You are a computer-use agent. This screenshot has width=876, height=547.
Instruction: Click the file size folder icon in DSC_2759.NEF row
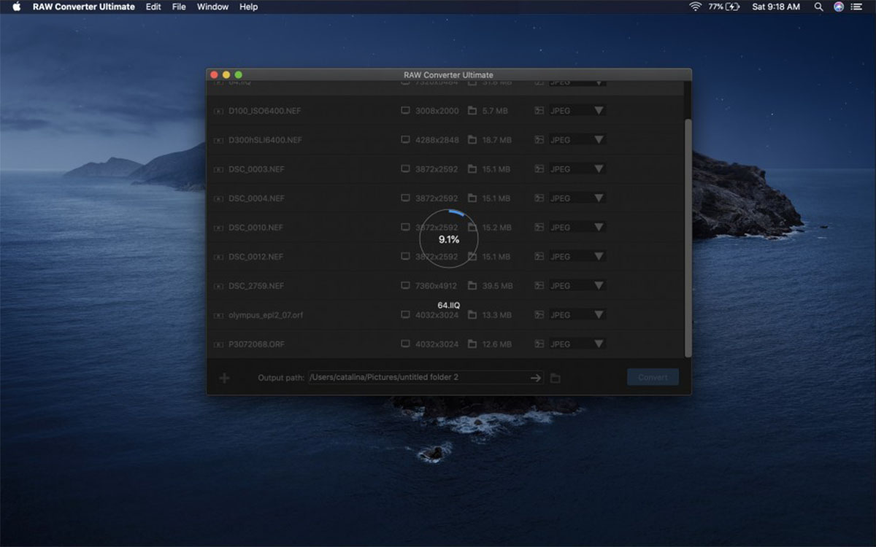point(472,285)
